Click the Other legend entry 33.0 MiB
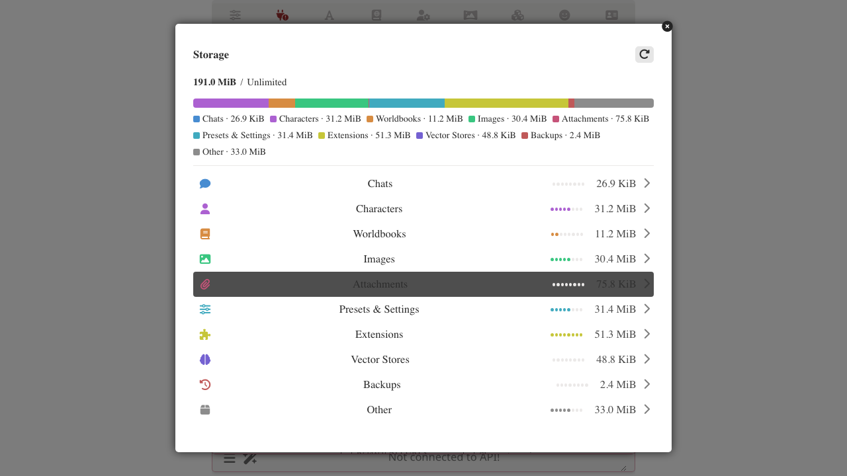The height and width of the screenshot is (476, 847). click(230, 152)
